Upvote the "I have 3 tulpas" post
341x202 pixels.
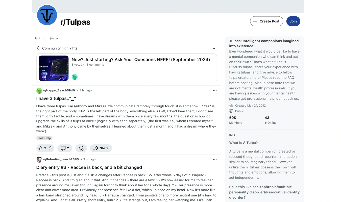[40, 148]
